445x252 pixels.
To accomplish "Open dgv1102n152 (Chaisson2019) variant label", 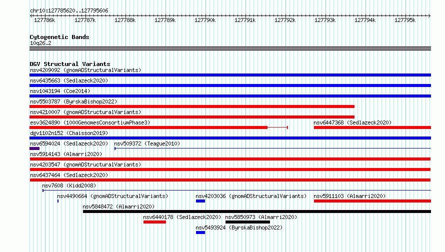I will pos(69,133).
